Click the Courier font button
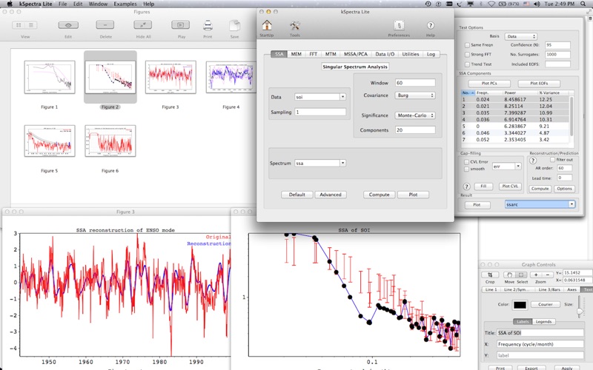 [546, 304]
